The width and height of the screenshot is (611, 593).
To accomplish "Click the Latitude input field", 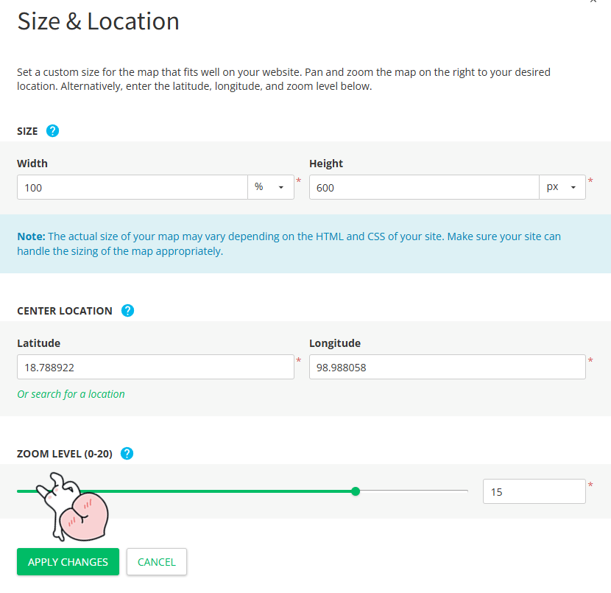I will [155, 367].
